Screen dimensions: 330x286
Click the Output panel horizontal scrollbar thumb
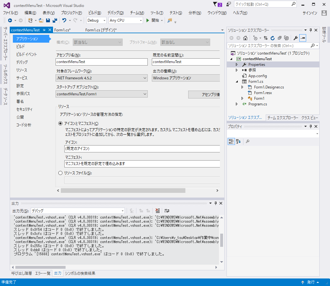[x=40, y=267]
